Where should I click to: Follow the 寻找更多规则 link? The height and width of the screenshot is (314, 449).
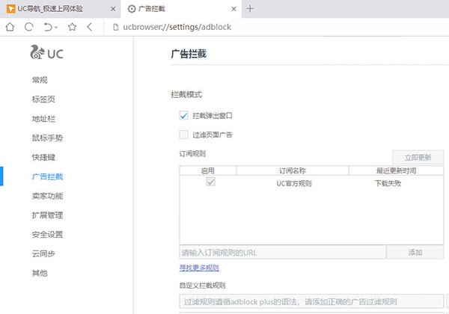199,268
